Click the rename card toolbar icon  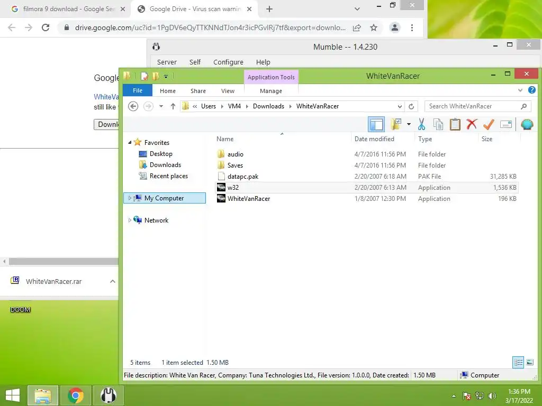pyautogui.click(x=505, y=124)
